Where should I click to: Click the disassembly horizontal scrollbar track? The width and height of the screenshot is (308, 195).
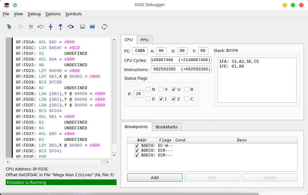coord(58,162)
